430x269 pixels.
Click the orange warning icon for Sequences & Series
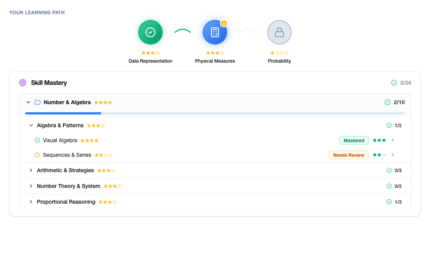[37, 155]
